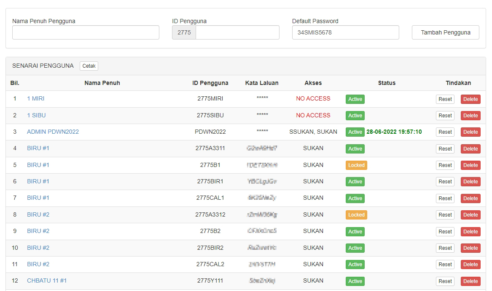The width and height of the screenshot is (492, 291).
Task: Open the ADMIN PDWN2022 user link
Action: pos(53,132)
